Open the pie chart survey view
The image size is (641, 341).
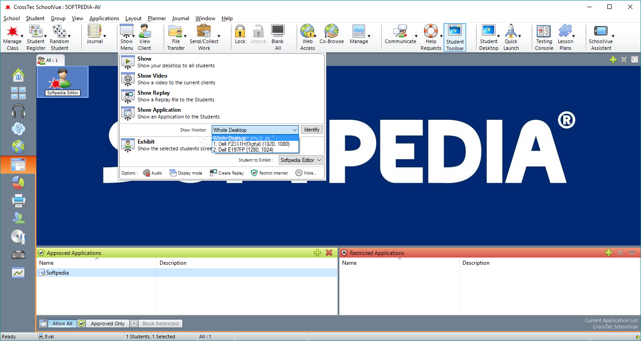(x=18, y=183)
